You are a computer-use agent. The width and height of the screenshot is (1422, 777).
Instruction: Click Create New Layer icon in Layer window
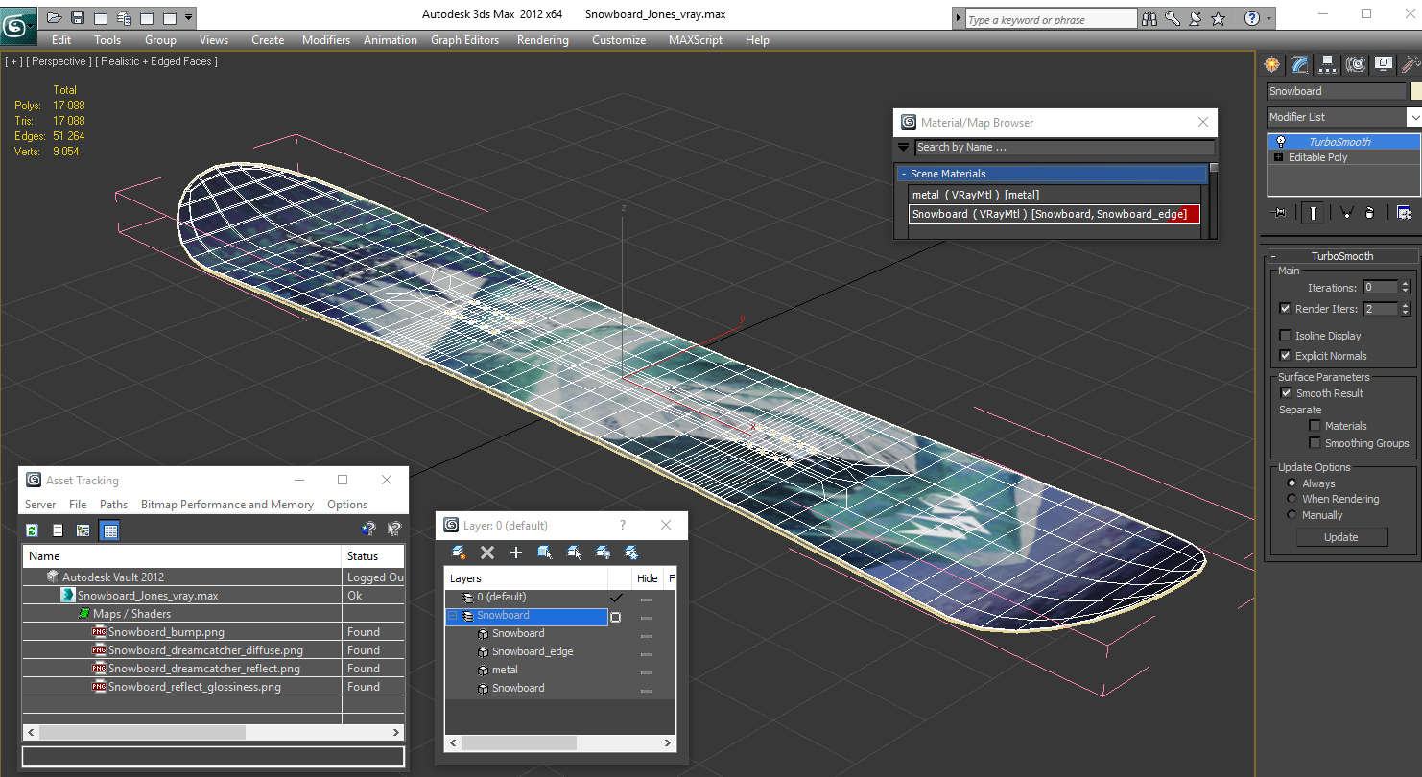(459, 553)
